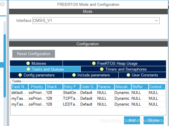The width and height of the screenshot is (169, 126).
Task: Click the gear settings icon
Action: tap(2, 4)
